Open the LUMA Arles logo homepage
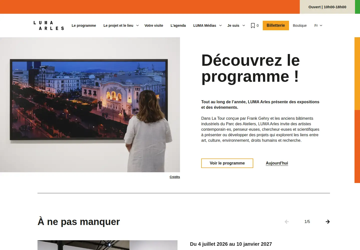Image resolution: width=360 pixels, height=250 pixels. point(49,25)
